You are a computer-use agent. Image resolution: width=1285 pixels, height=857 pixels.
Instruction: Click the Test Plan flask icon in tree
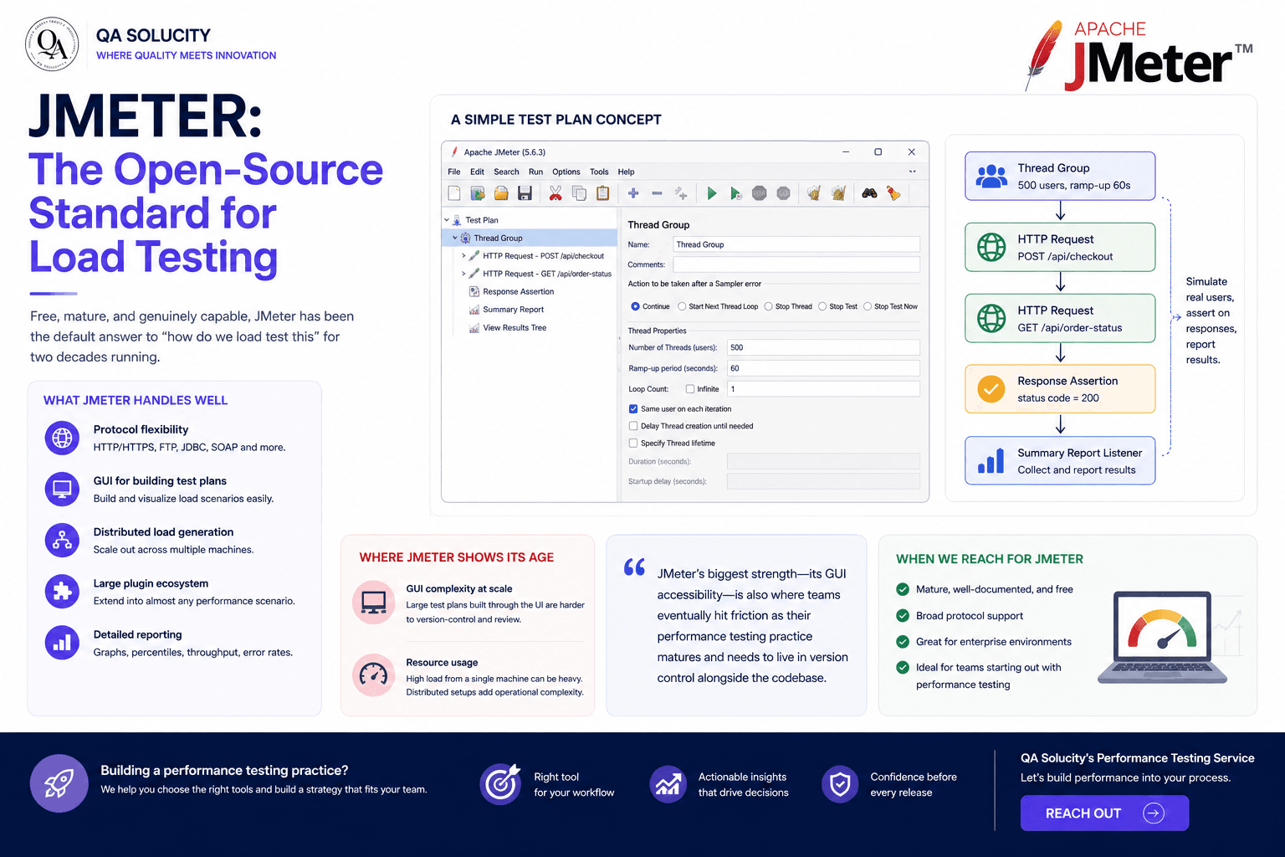pos(457,220)
